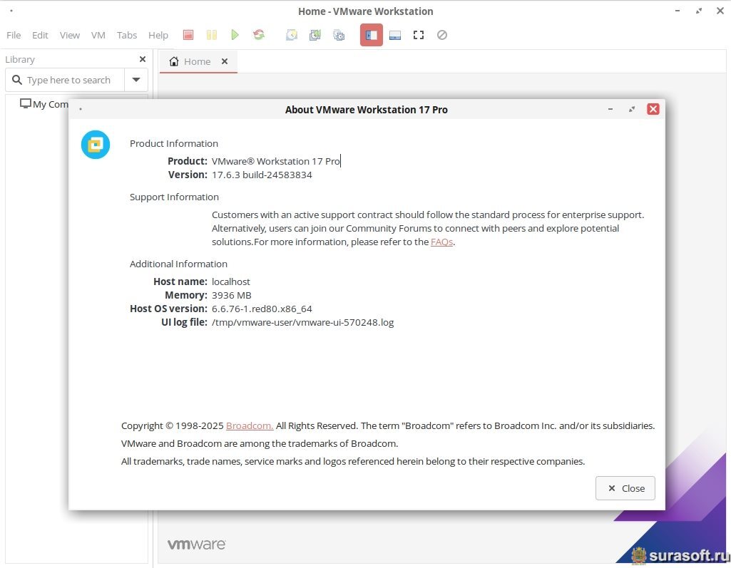This screenshot has height=568, width=731.
Task: Click the host name value localhost
Action: [231, 282]
